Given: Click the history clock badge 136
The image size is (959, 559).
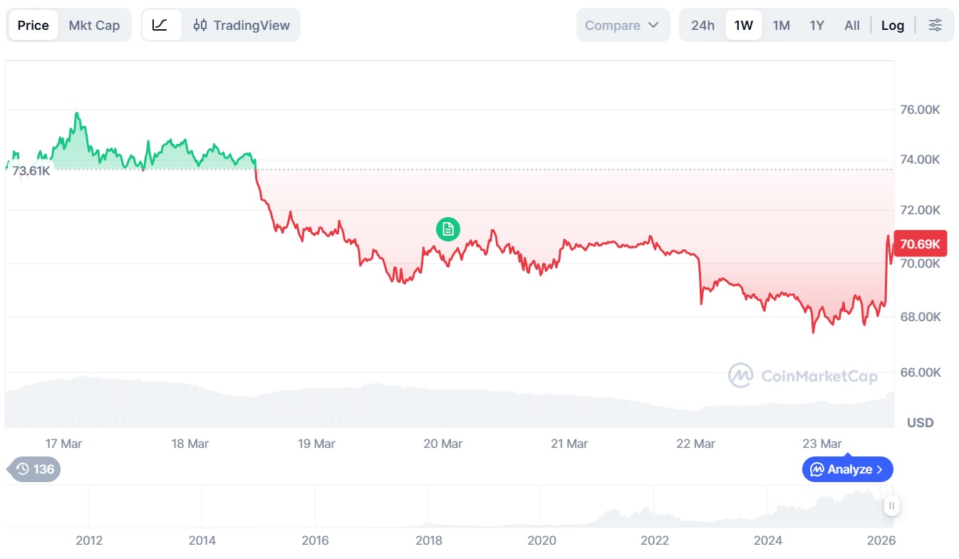Looking at the screenshot, I should 35,469.
